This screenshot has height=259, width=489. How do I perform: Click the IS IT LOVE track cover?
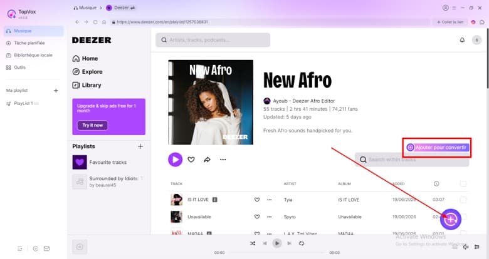click(x=176, y=200)
